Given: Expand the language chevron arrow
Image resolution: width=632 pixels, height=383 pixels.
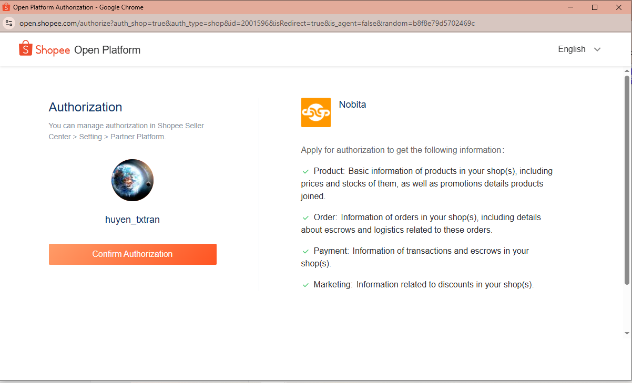Looking at the screenshot, I should 597,49.
